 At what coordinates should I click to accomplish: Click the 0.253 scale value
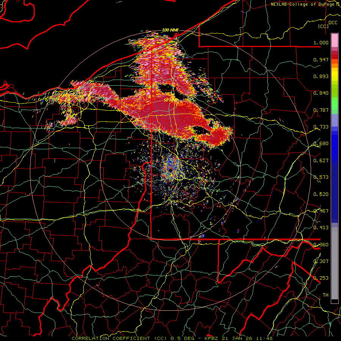pyautogui.click(x=321, y=278)
